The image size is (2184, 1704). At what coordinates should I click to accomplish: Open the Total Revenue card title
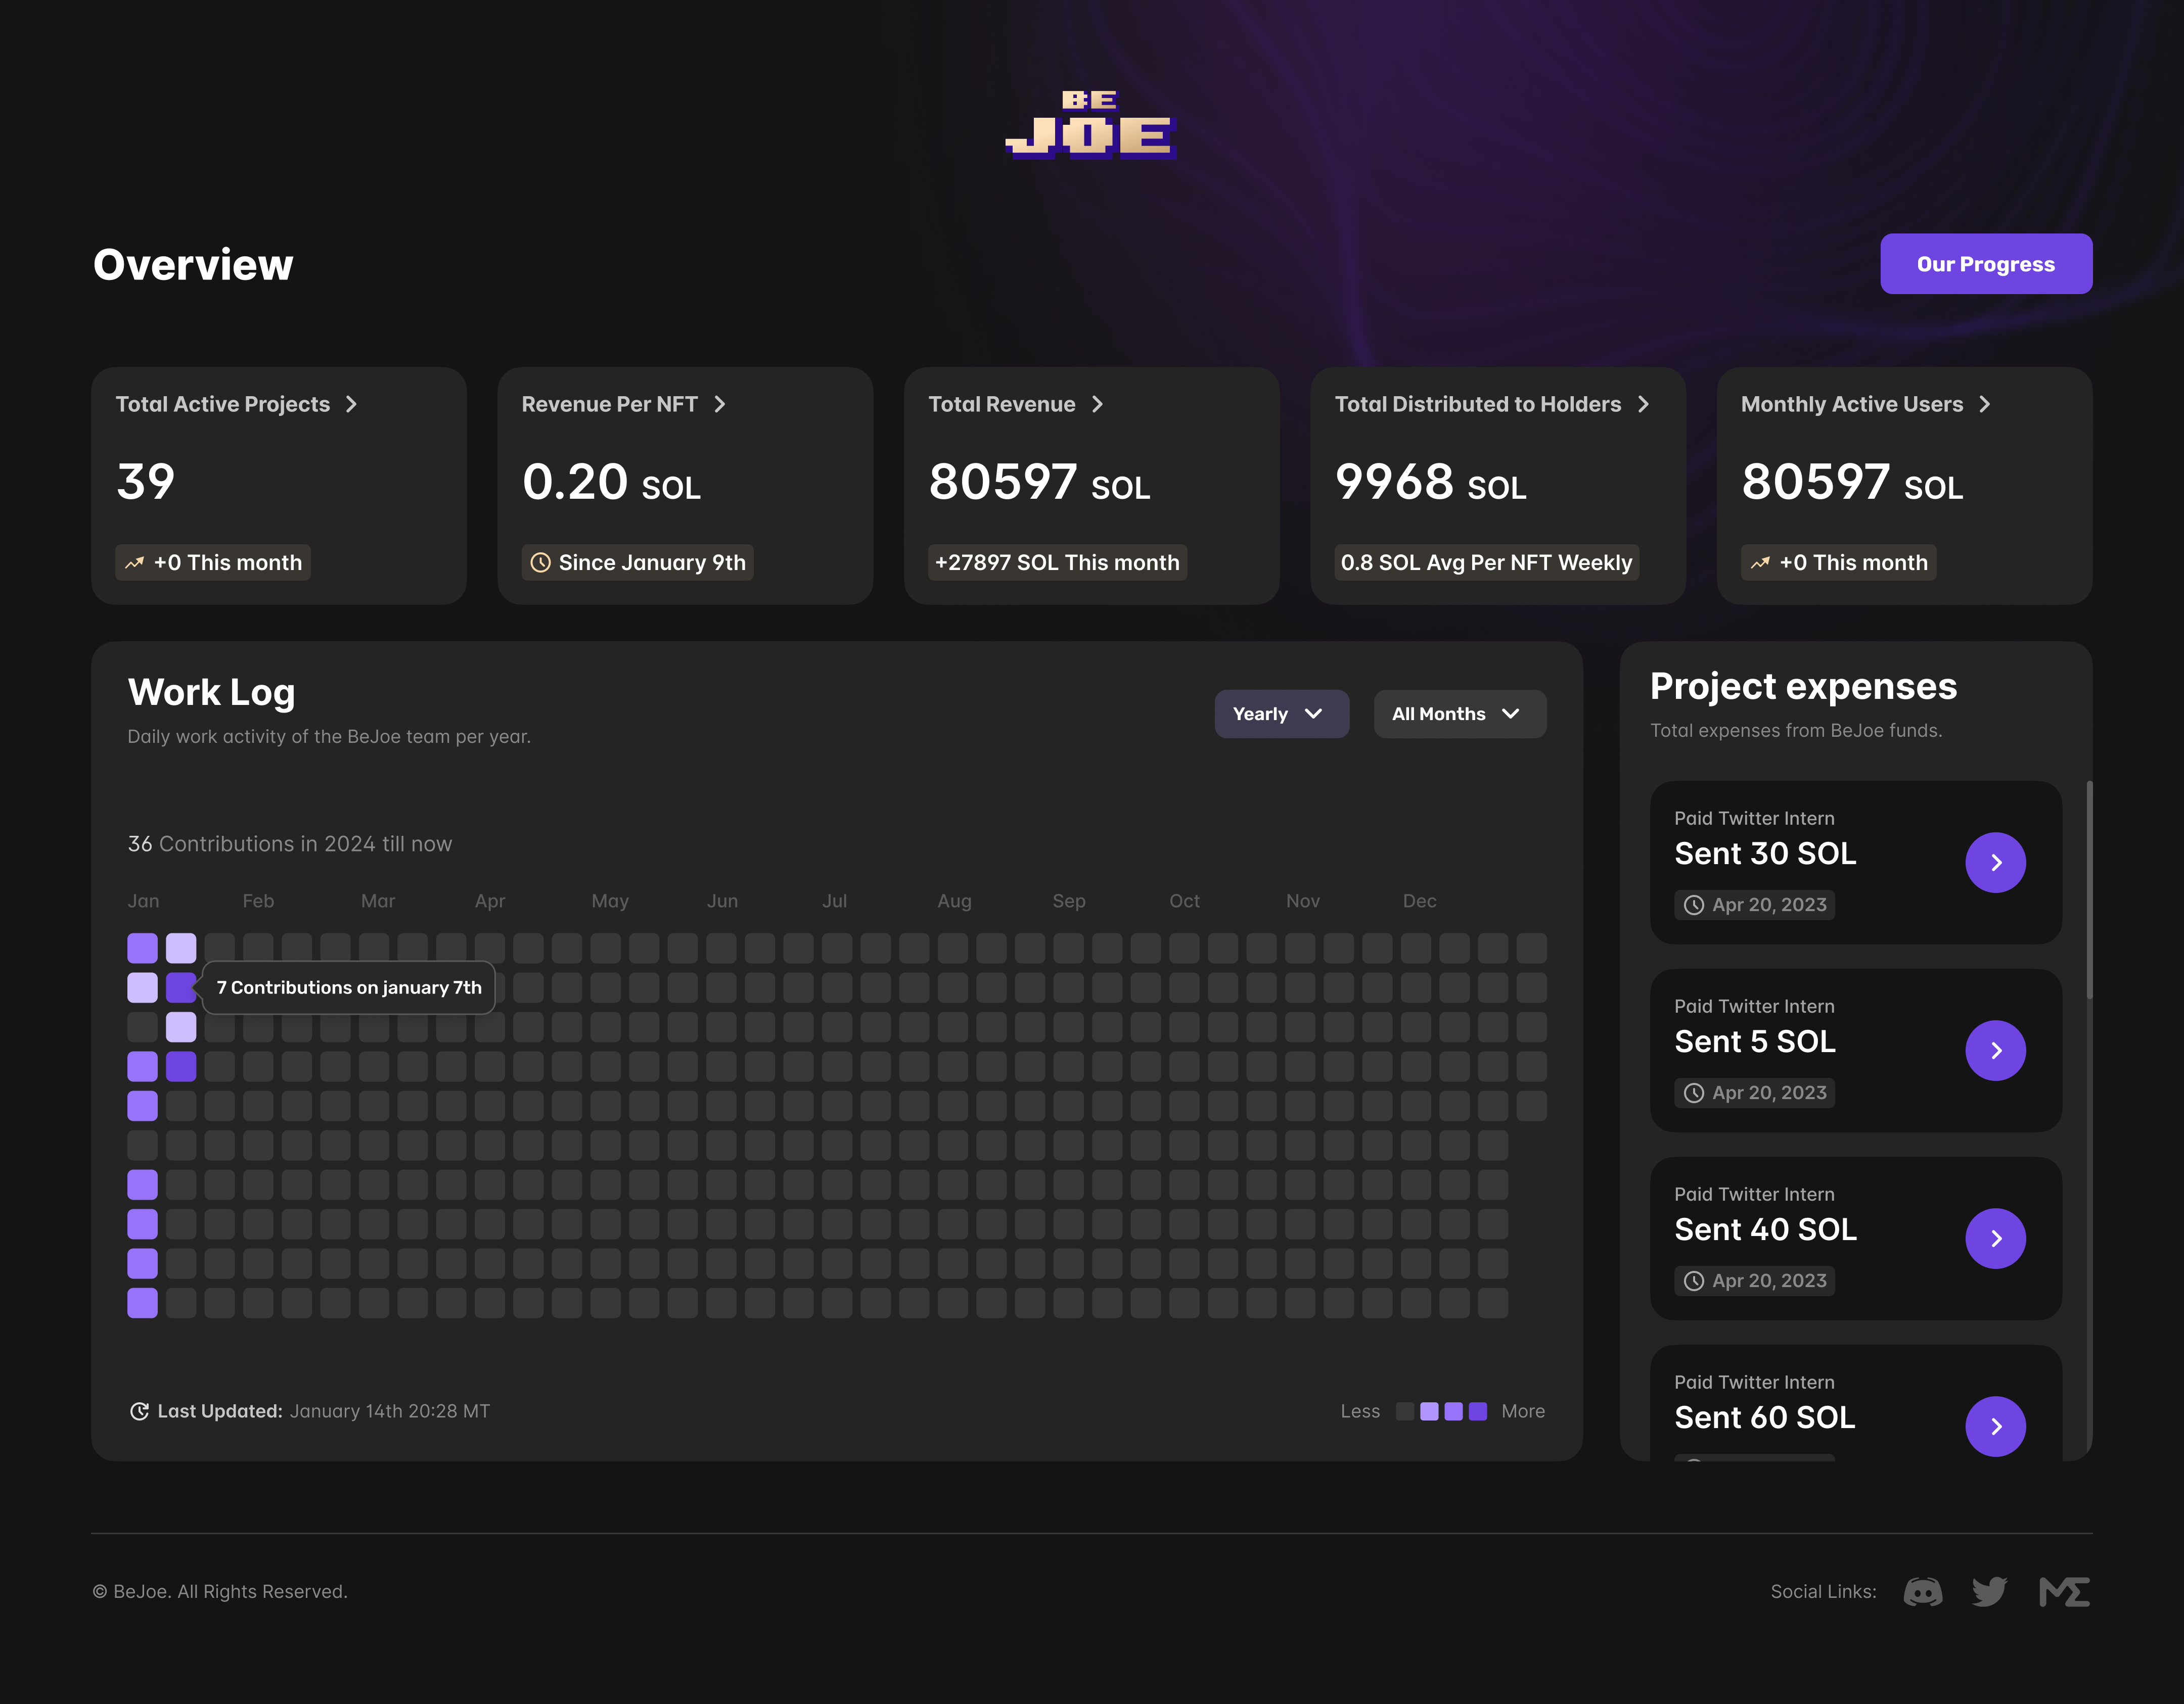click(1001, 404)
